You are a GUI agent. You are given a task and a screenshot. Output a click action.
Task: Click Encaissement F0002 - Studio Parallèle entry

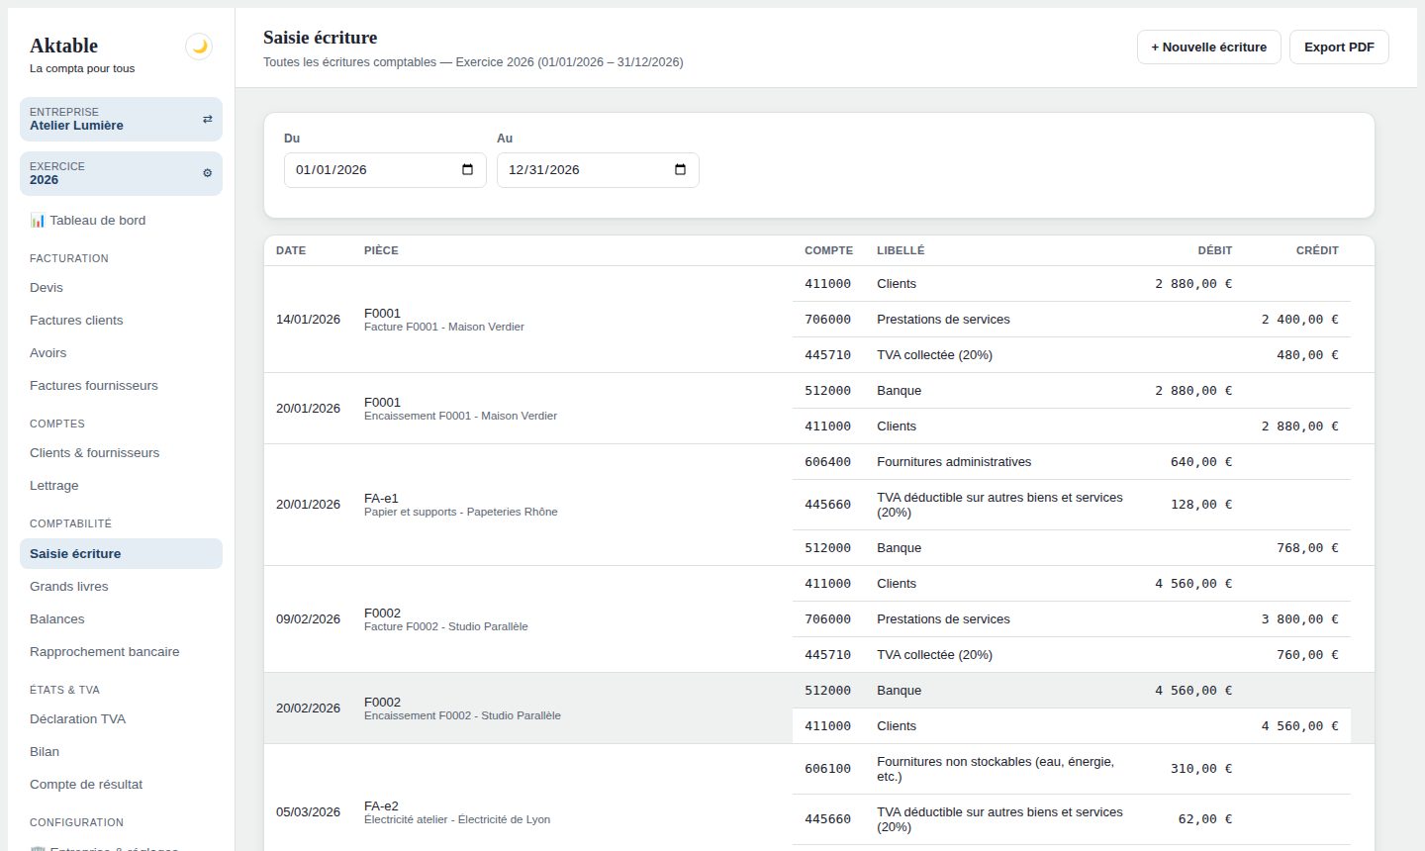tap(462, 715)
